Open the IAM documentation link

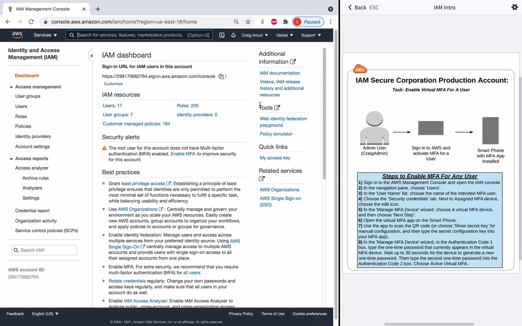[x=280, y=73]
